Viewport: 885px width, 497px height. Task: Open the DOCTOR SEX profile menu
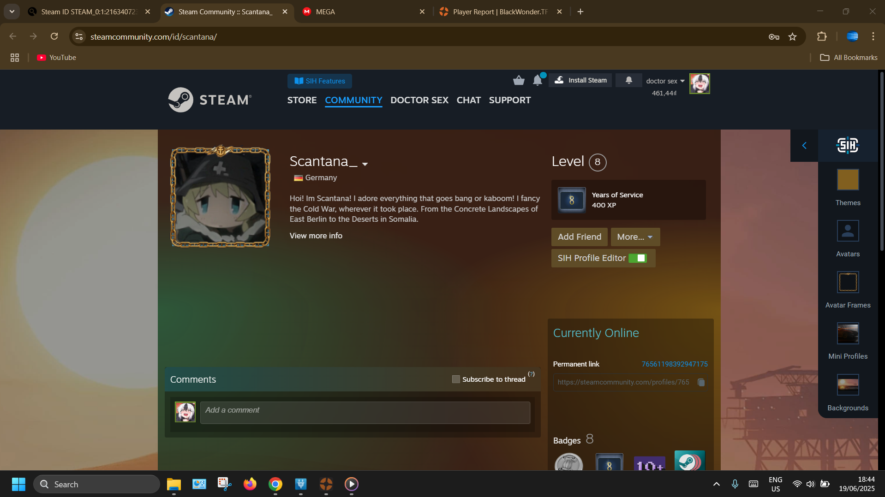coord(419,100)
